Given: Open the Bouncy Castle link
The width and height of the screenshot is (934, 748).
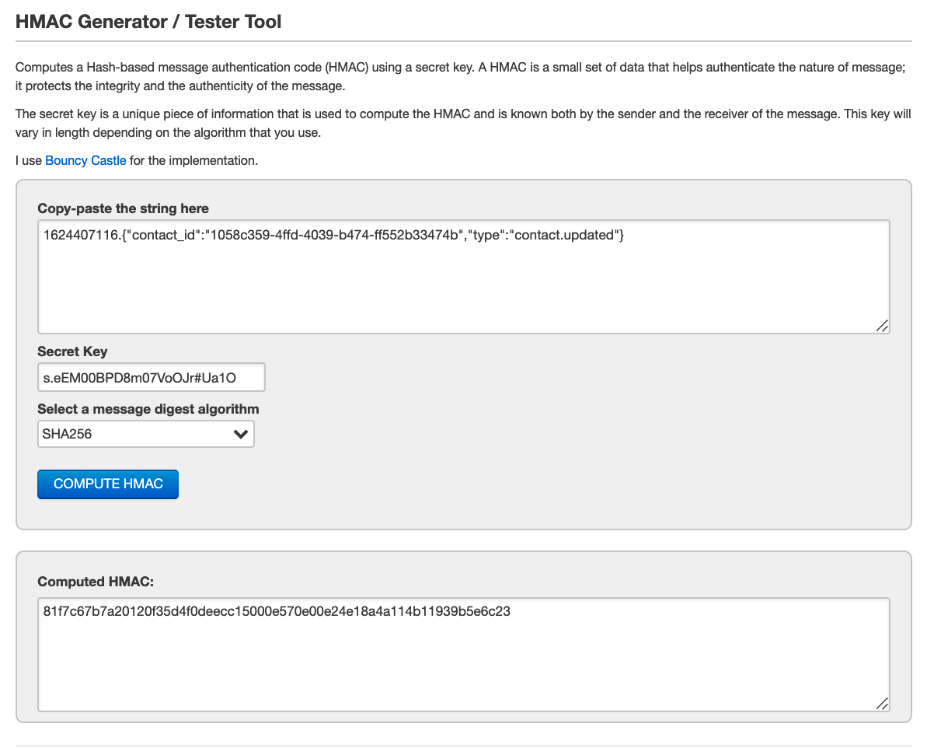Looking at the screenshot, I should point(85,161).
